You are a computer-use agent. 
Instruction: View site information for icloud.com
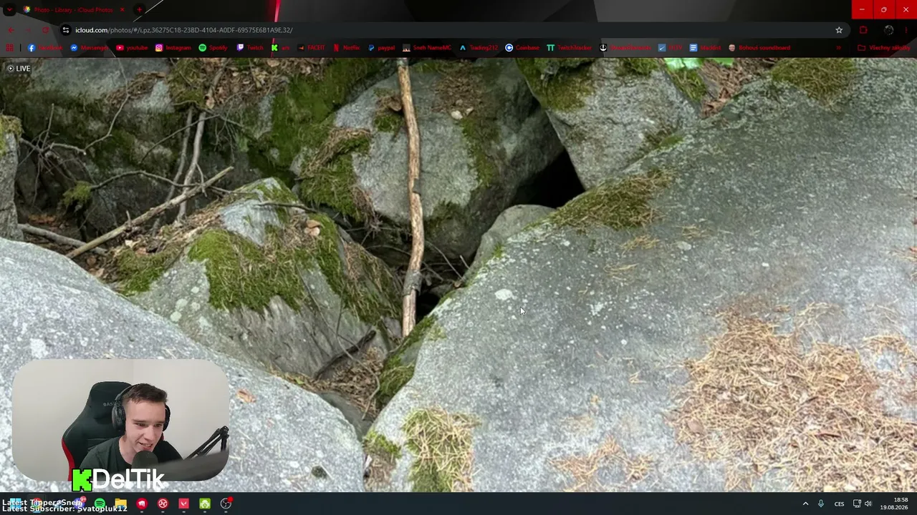coord(65,30)
